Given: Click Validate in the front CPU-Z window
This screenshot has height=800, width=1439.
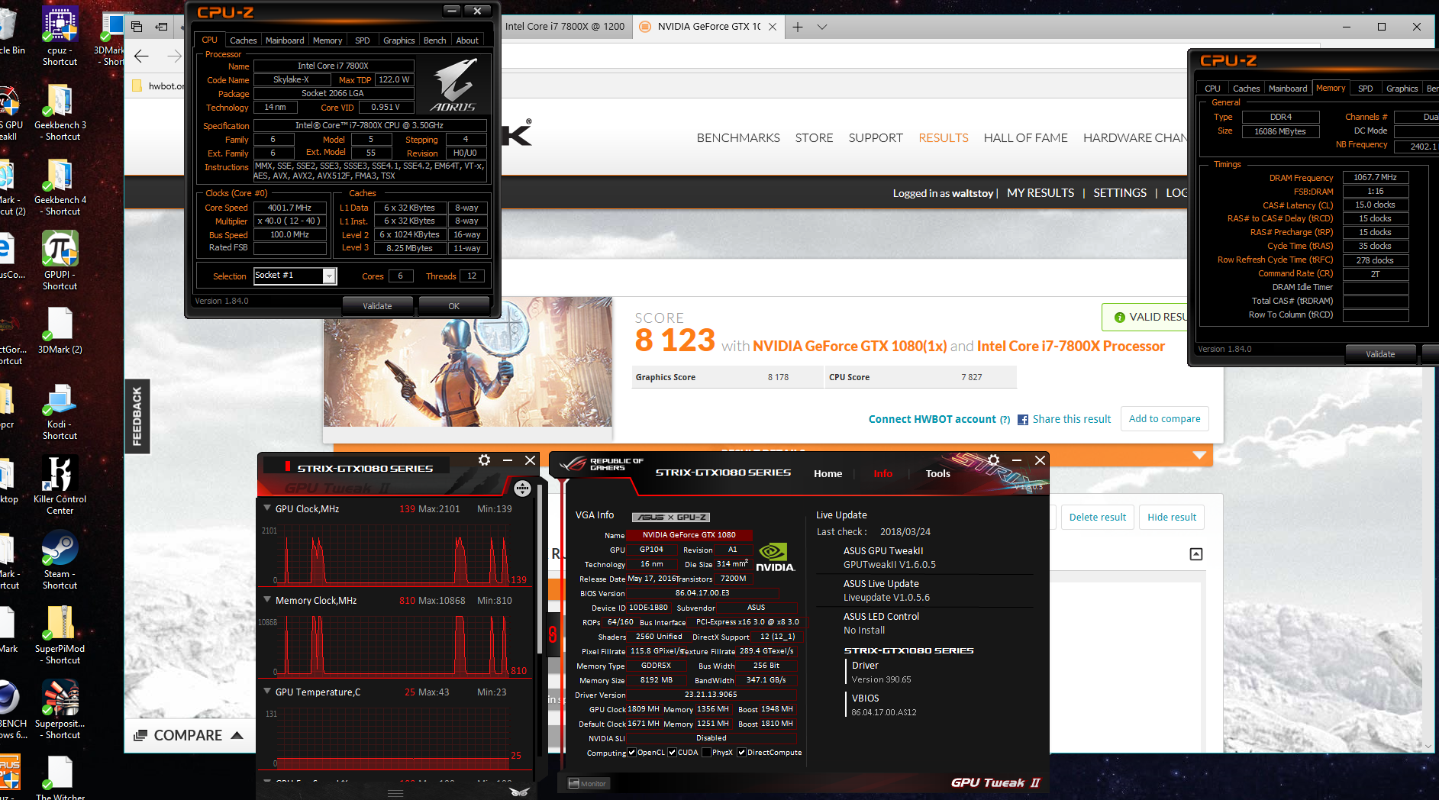Looking at the screenshot, I should pyautogui.click(x=377, y=306).
